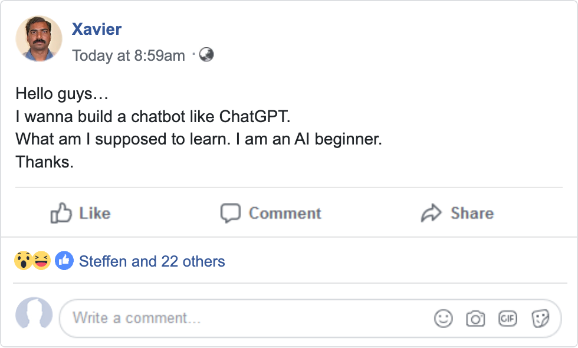Open the sticker picker in comment box
Viewport: 578px width, 348px height.
(540, 319)
